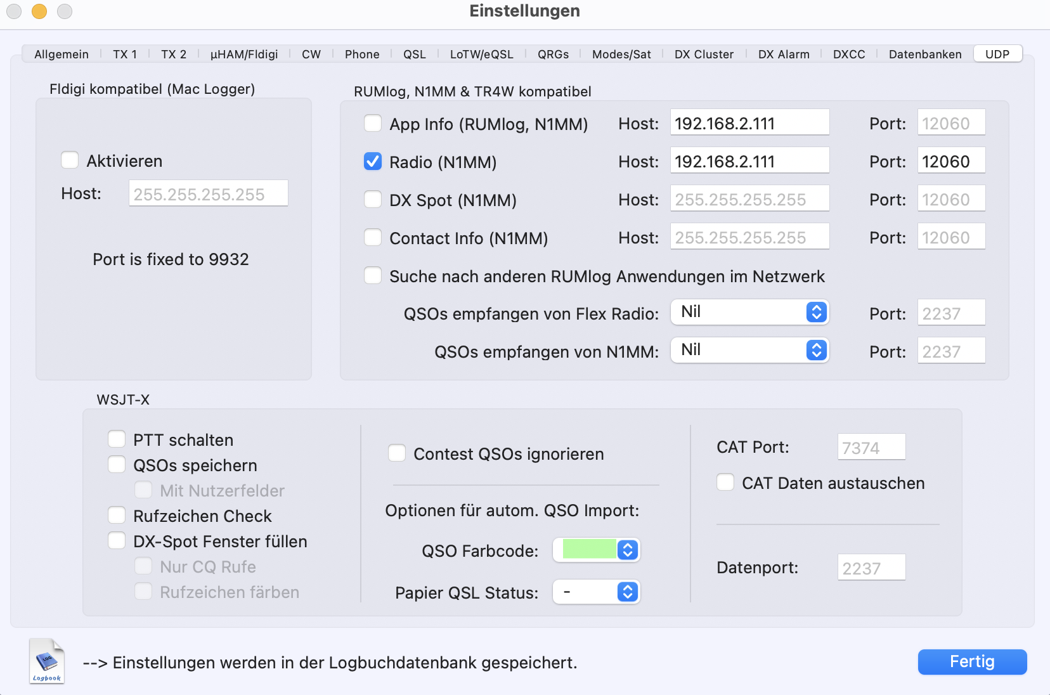Click the Datenport field
Screen dimensions: 1050x695
(x=872, y=568)
